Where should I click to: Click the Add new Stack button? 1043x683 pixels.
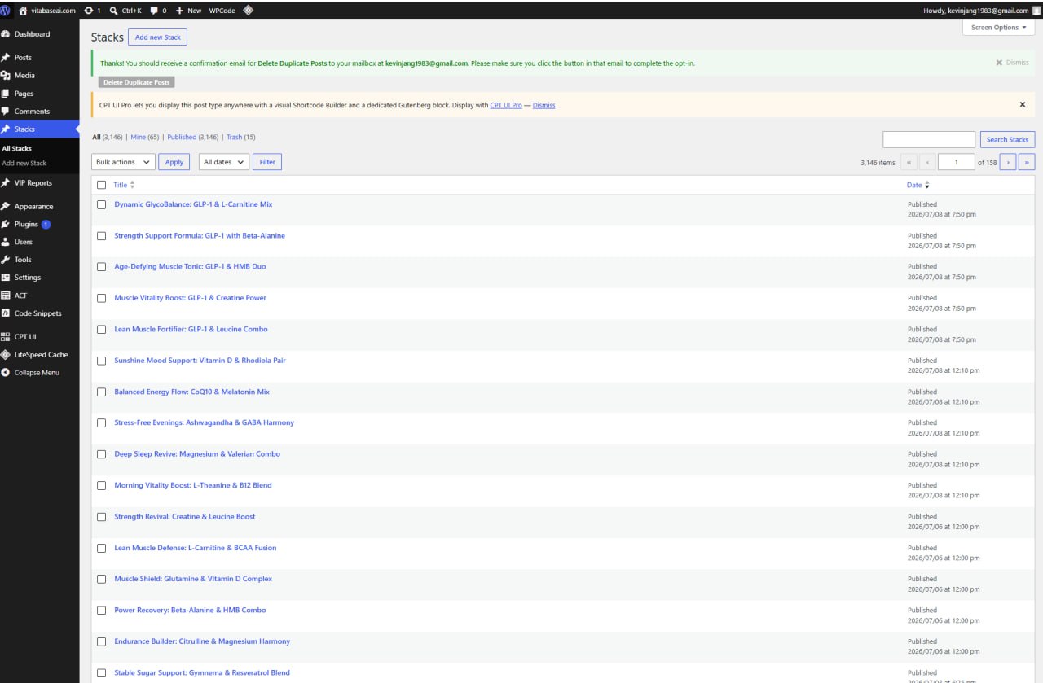(x=158, y=37)
